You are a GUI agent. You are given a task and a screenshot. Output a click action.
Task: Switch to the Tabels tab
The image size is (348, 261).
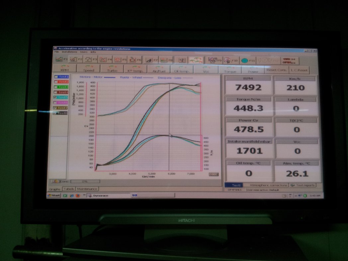point(68,189)
